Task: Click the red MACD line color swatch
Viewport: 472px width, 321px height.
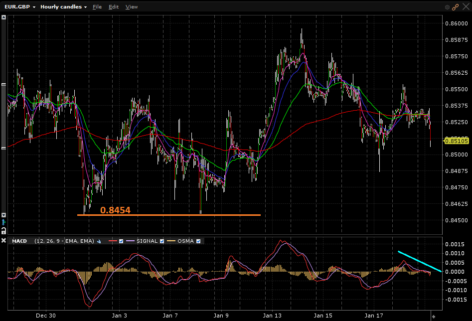Action: tap(113, 241)
